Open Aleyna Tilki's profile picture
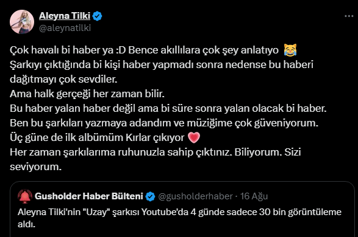Image resolution: width=358 pixels, height=237 pixels. (22, 22)
